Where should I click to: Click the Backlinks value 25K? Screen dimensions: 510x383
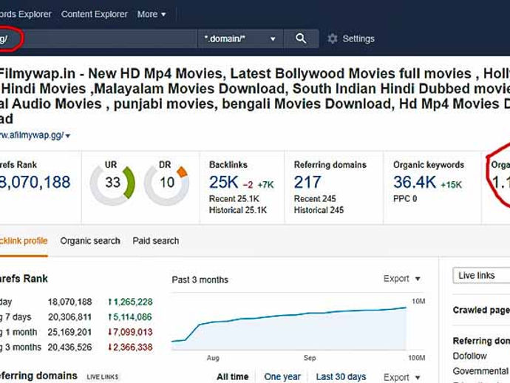tap(224, 182)
